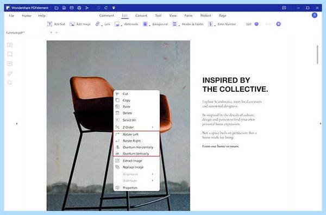The image size is (326, 215).
Task: Choose Rotate Right in context menu
Action: click(x=136, y=141)
